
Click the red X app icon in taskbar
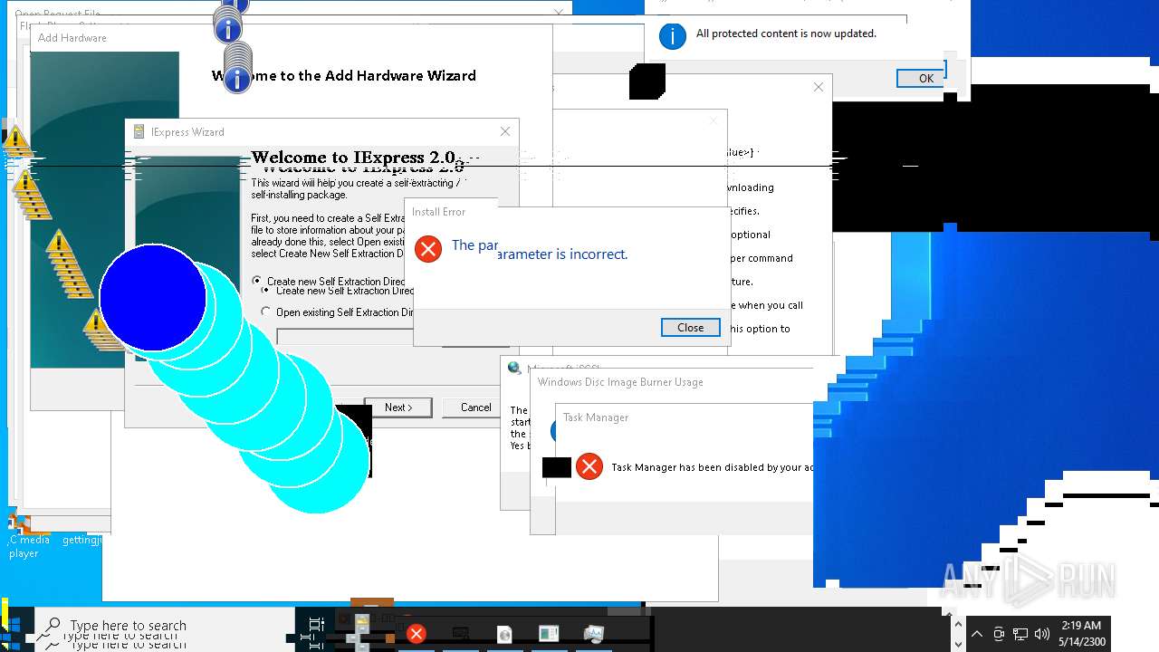click(x=417, y=634)
